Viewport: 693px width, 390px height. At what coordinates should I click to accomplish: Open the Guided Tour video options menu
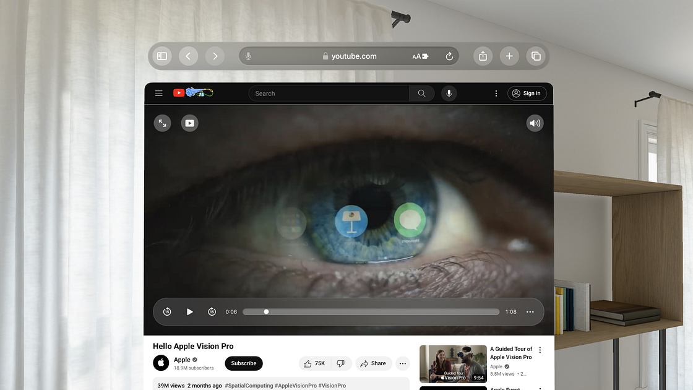(540, 350)
